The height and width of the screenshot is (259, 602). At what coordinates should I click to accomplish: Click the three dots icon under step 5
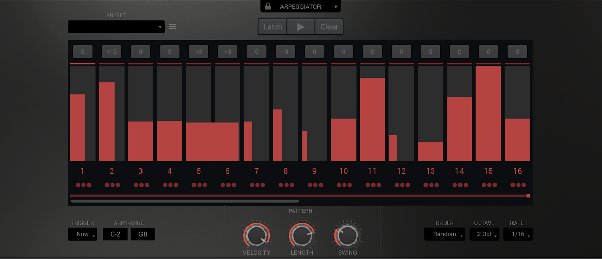coord(199,185)
